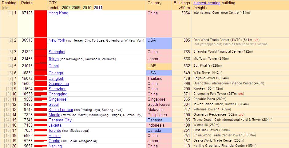Screen dimensions: 289x148
Task: Click the Points column header
Action: [x=27, y=3]
